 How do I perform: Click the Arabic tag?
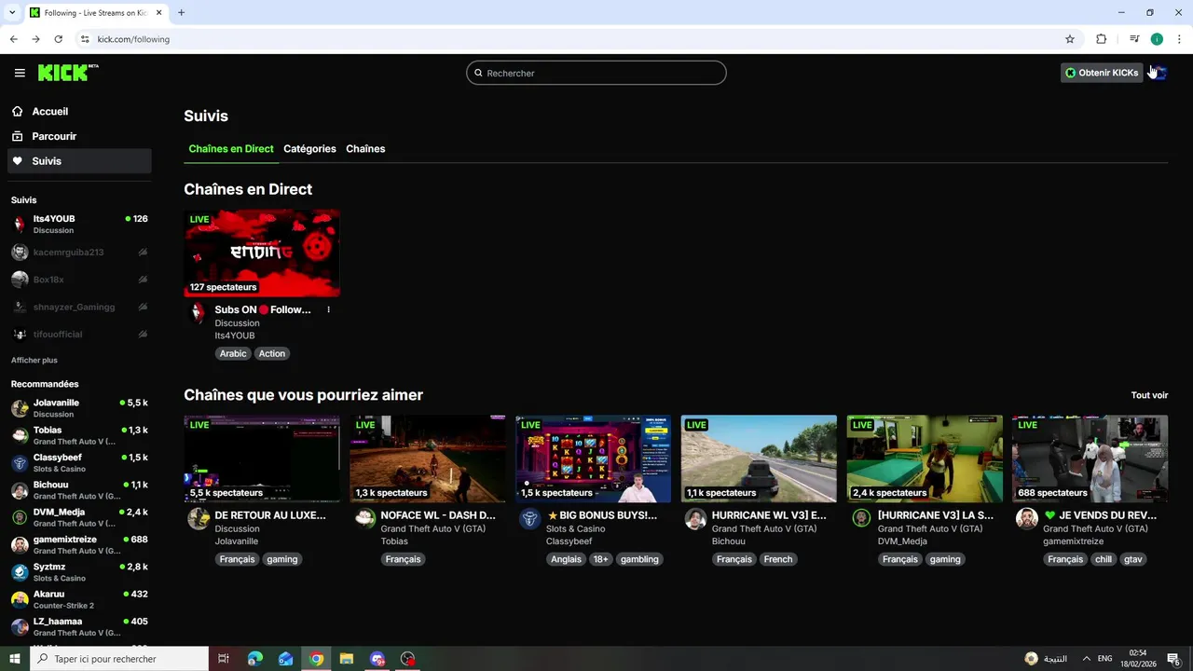tap(233, 353)
